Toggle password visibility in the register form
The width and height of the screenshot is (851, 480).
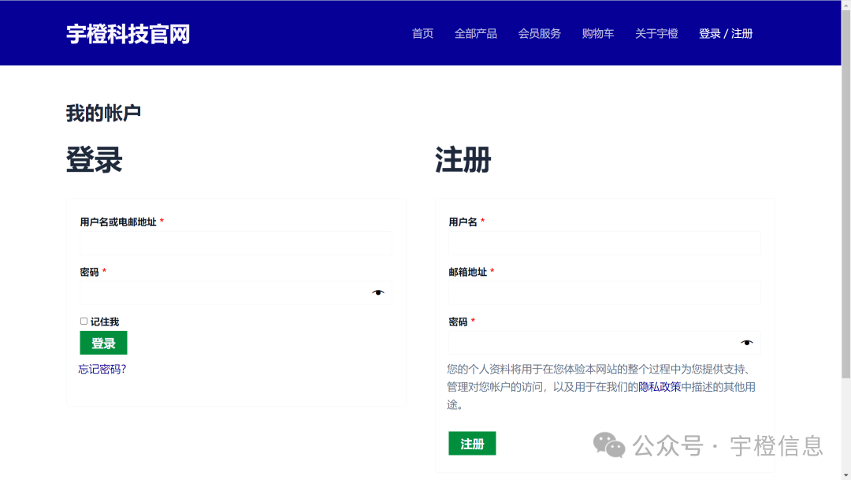pyautogui.click(x=745, y=342)
